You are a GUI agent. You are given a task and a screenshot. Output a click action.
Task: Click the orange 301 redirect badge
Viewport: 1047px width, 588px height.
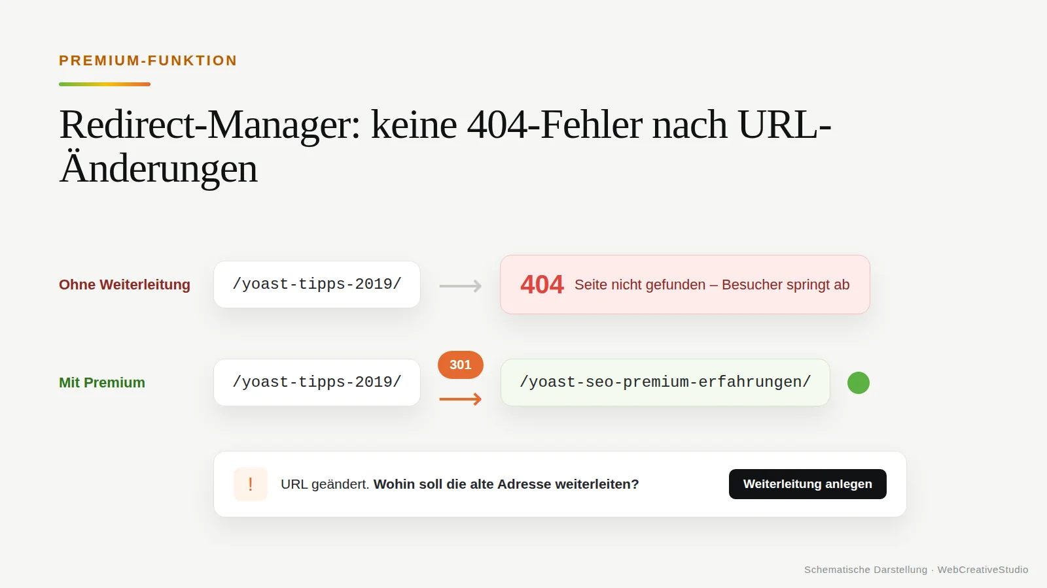coord(461,365)
